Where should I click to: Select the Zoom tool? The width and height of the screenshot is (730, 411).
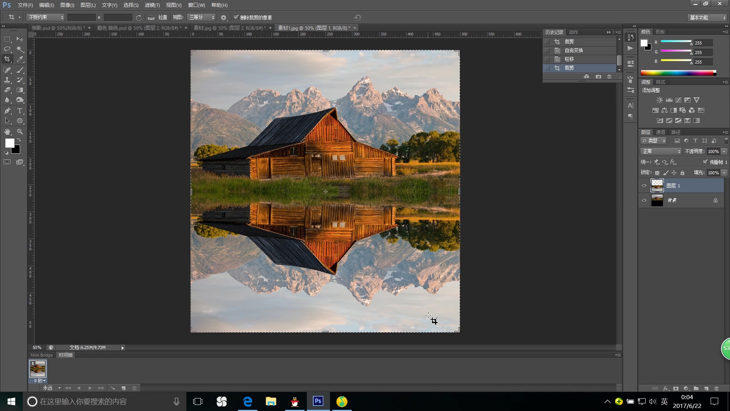[20, 131]
